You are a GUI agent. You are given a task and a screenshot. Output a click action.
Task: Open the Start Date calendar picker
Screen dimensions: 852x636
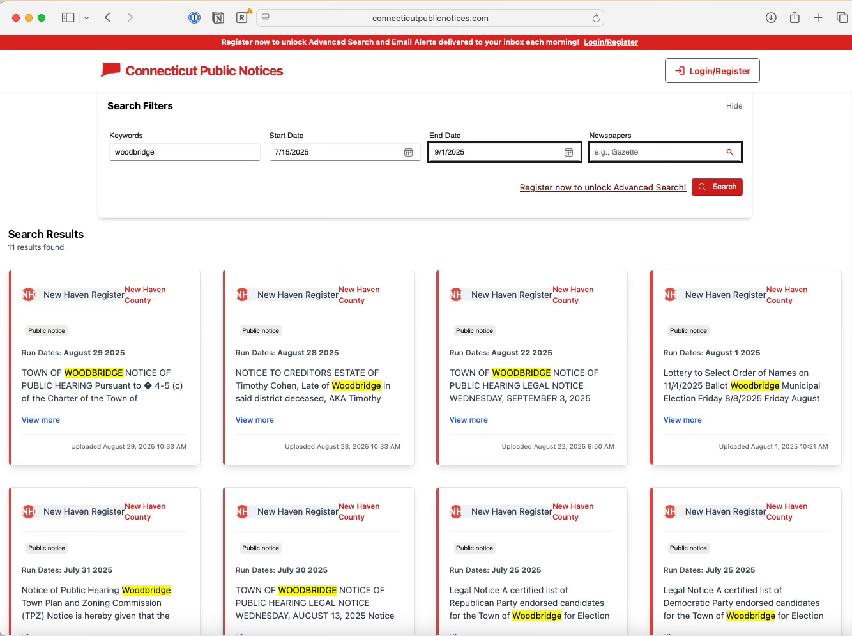[408, 153]
